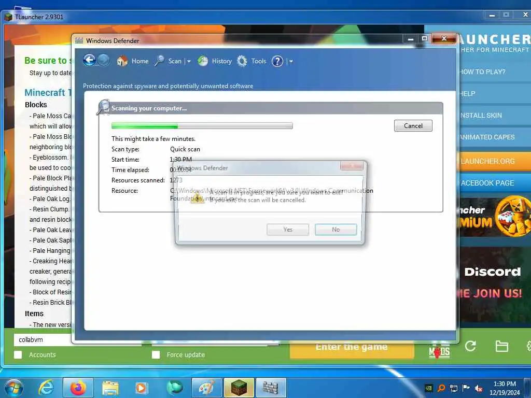Go back in Windows Defender
Image resolution: width=531 pixels, height=398 pixels.
click(x=89, y=61)
